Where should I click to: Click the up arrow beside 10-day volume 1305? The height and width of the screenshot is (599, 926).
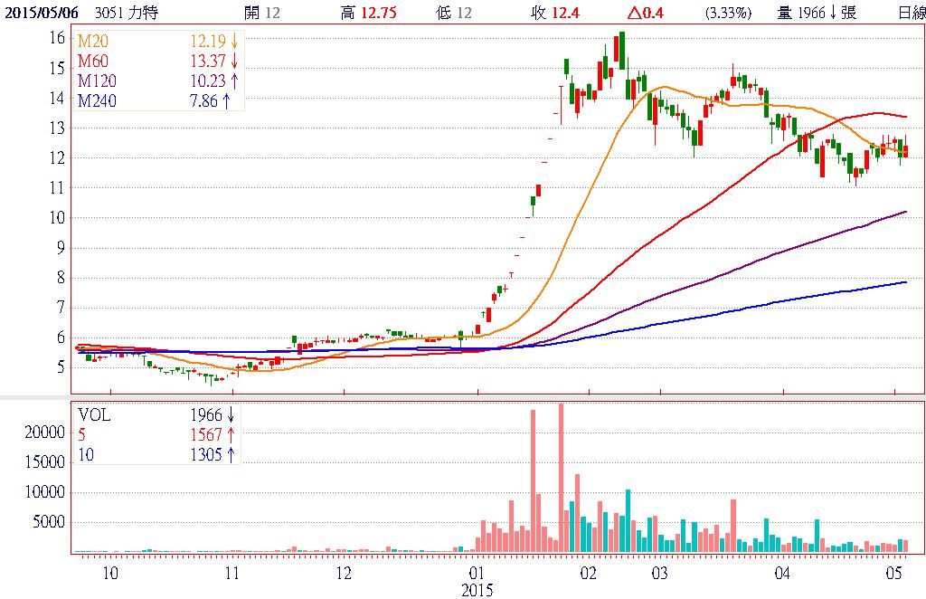(231, 455)
